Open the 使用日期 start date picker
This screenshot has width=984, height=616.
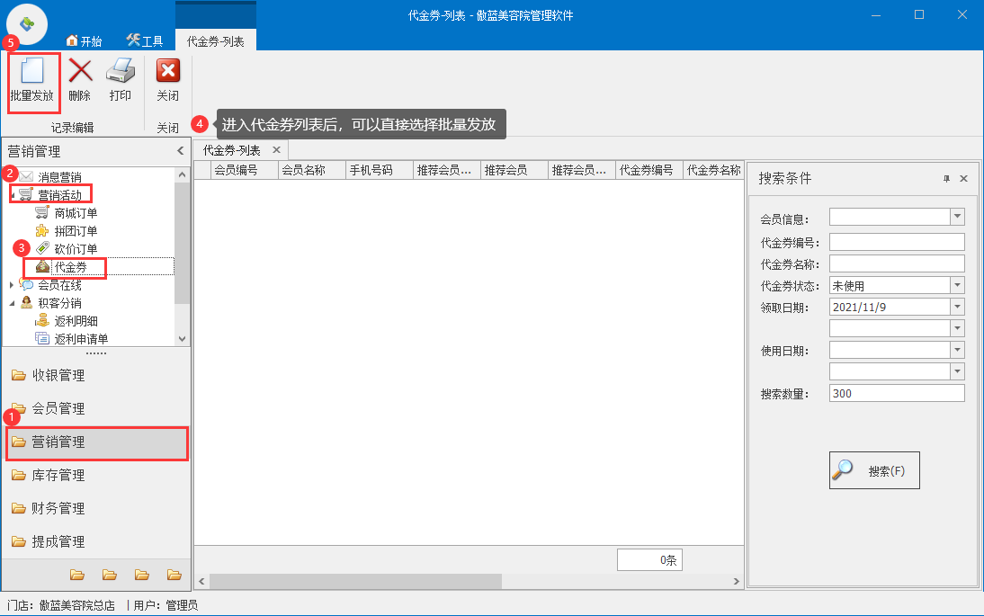[957, 350]
